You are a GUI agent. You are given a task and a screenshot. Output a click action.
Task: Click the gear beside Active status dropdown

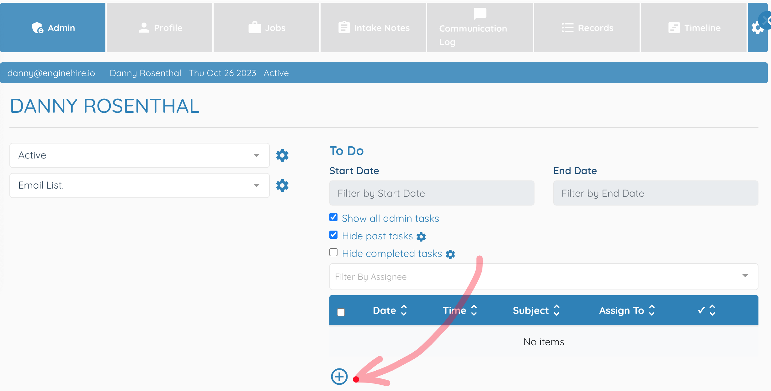coord(282,155)
